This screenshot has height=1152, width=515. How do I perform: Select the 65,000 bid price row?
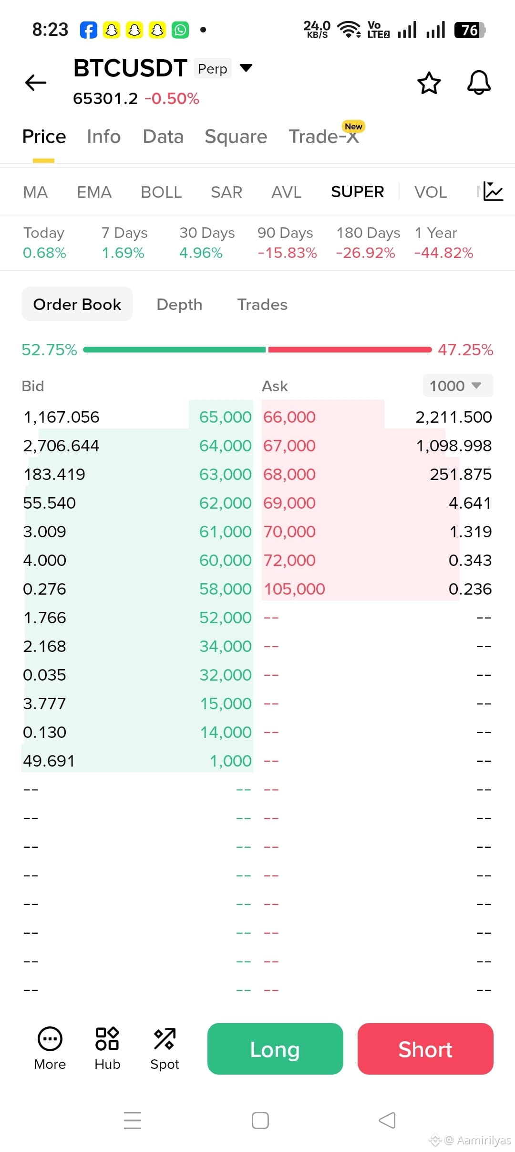pyautogui.click(x=137, y=417)
